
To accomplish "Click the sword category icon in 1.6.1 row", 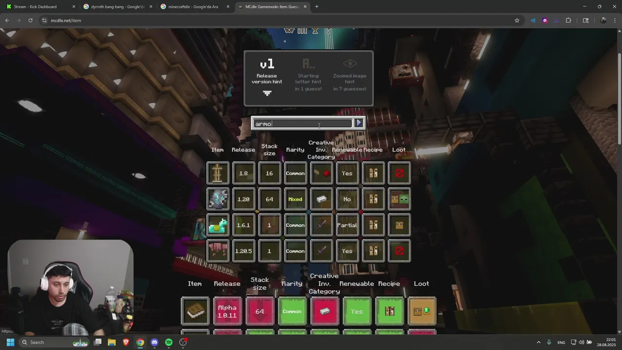I will coord(321,225).
